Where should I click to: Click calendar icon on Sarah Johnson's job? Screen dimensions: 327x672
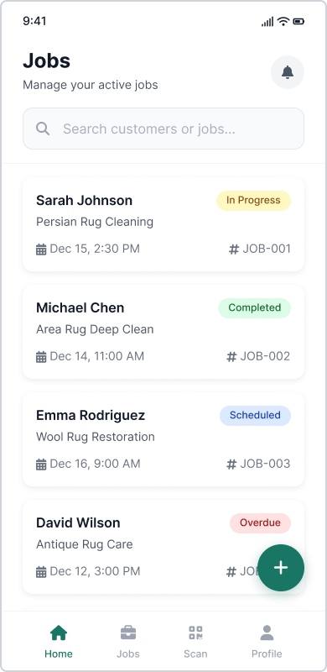[41, 249]
